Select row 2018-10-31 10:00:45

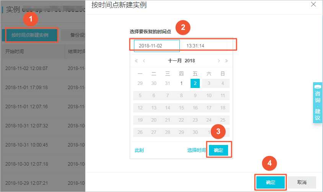tap(44, 145)
